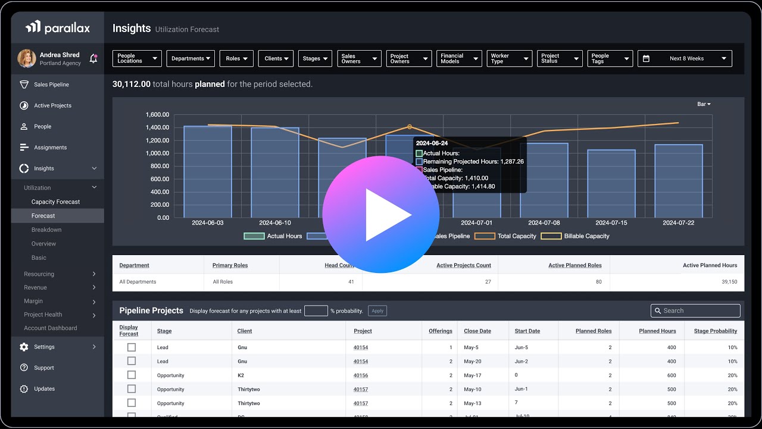Open project link 40156
The width and height of the screenshot is (762, 429).
click(361, 375)
